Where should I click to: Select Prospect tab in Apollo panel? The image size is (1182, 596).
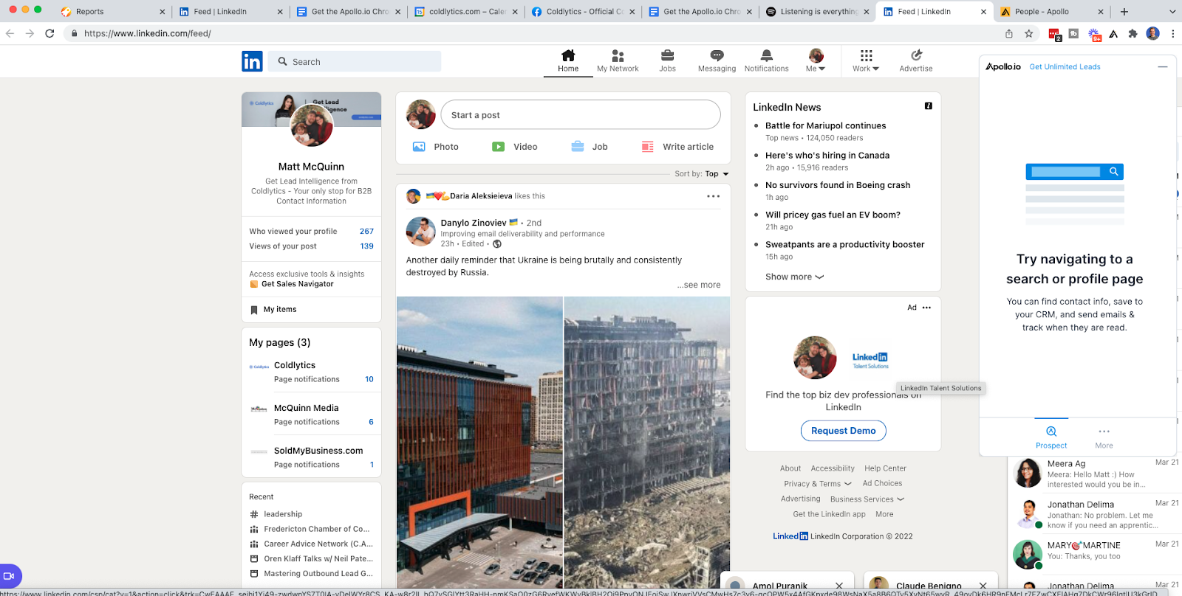(1051, 437)
